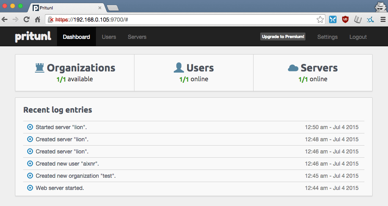
Task: Click the Organizations rook icon
Action: point(40,68)
